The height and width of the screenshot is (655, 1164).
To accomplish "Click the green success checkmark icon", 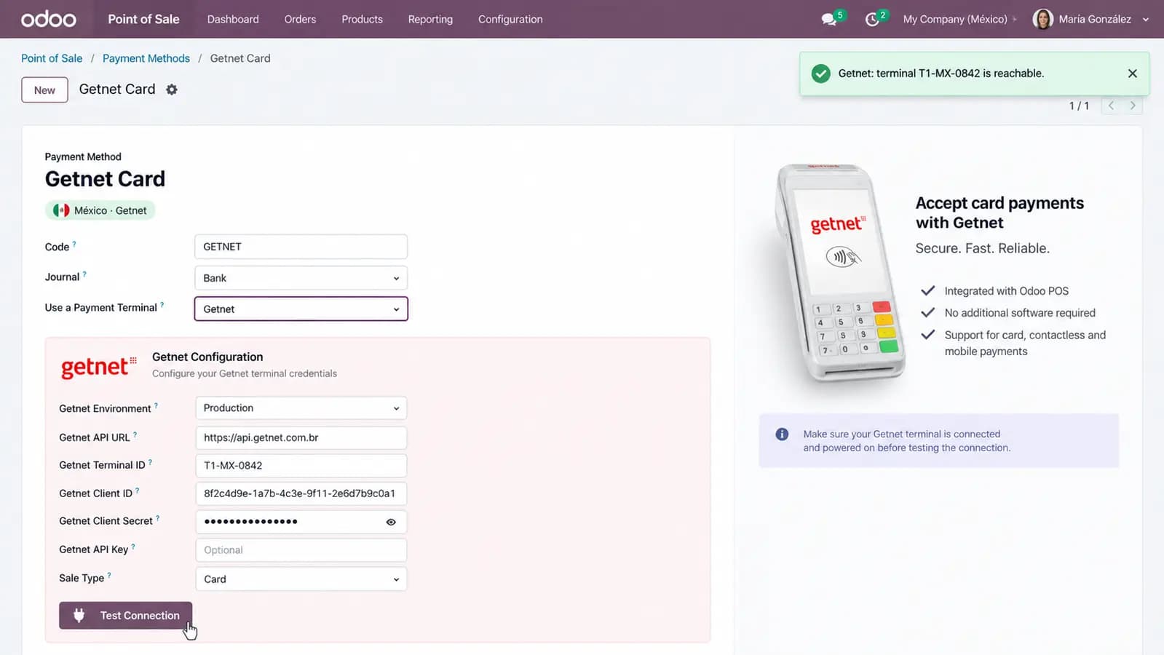I will 820,74.
